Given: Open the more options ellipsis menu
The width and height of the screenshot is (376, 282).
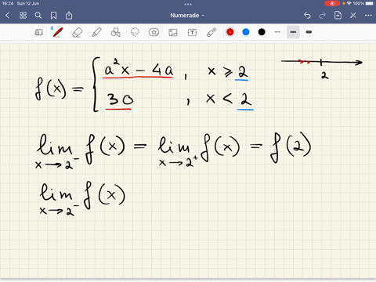Looking at the screenshot, I should [368, 16].
